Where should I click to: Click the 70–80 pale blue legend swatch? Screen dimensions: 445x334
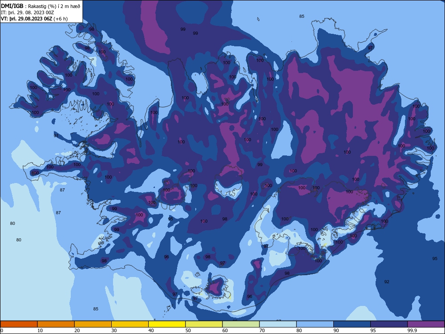278,324
